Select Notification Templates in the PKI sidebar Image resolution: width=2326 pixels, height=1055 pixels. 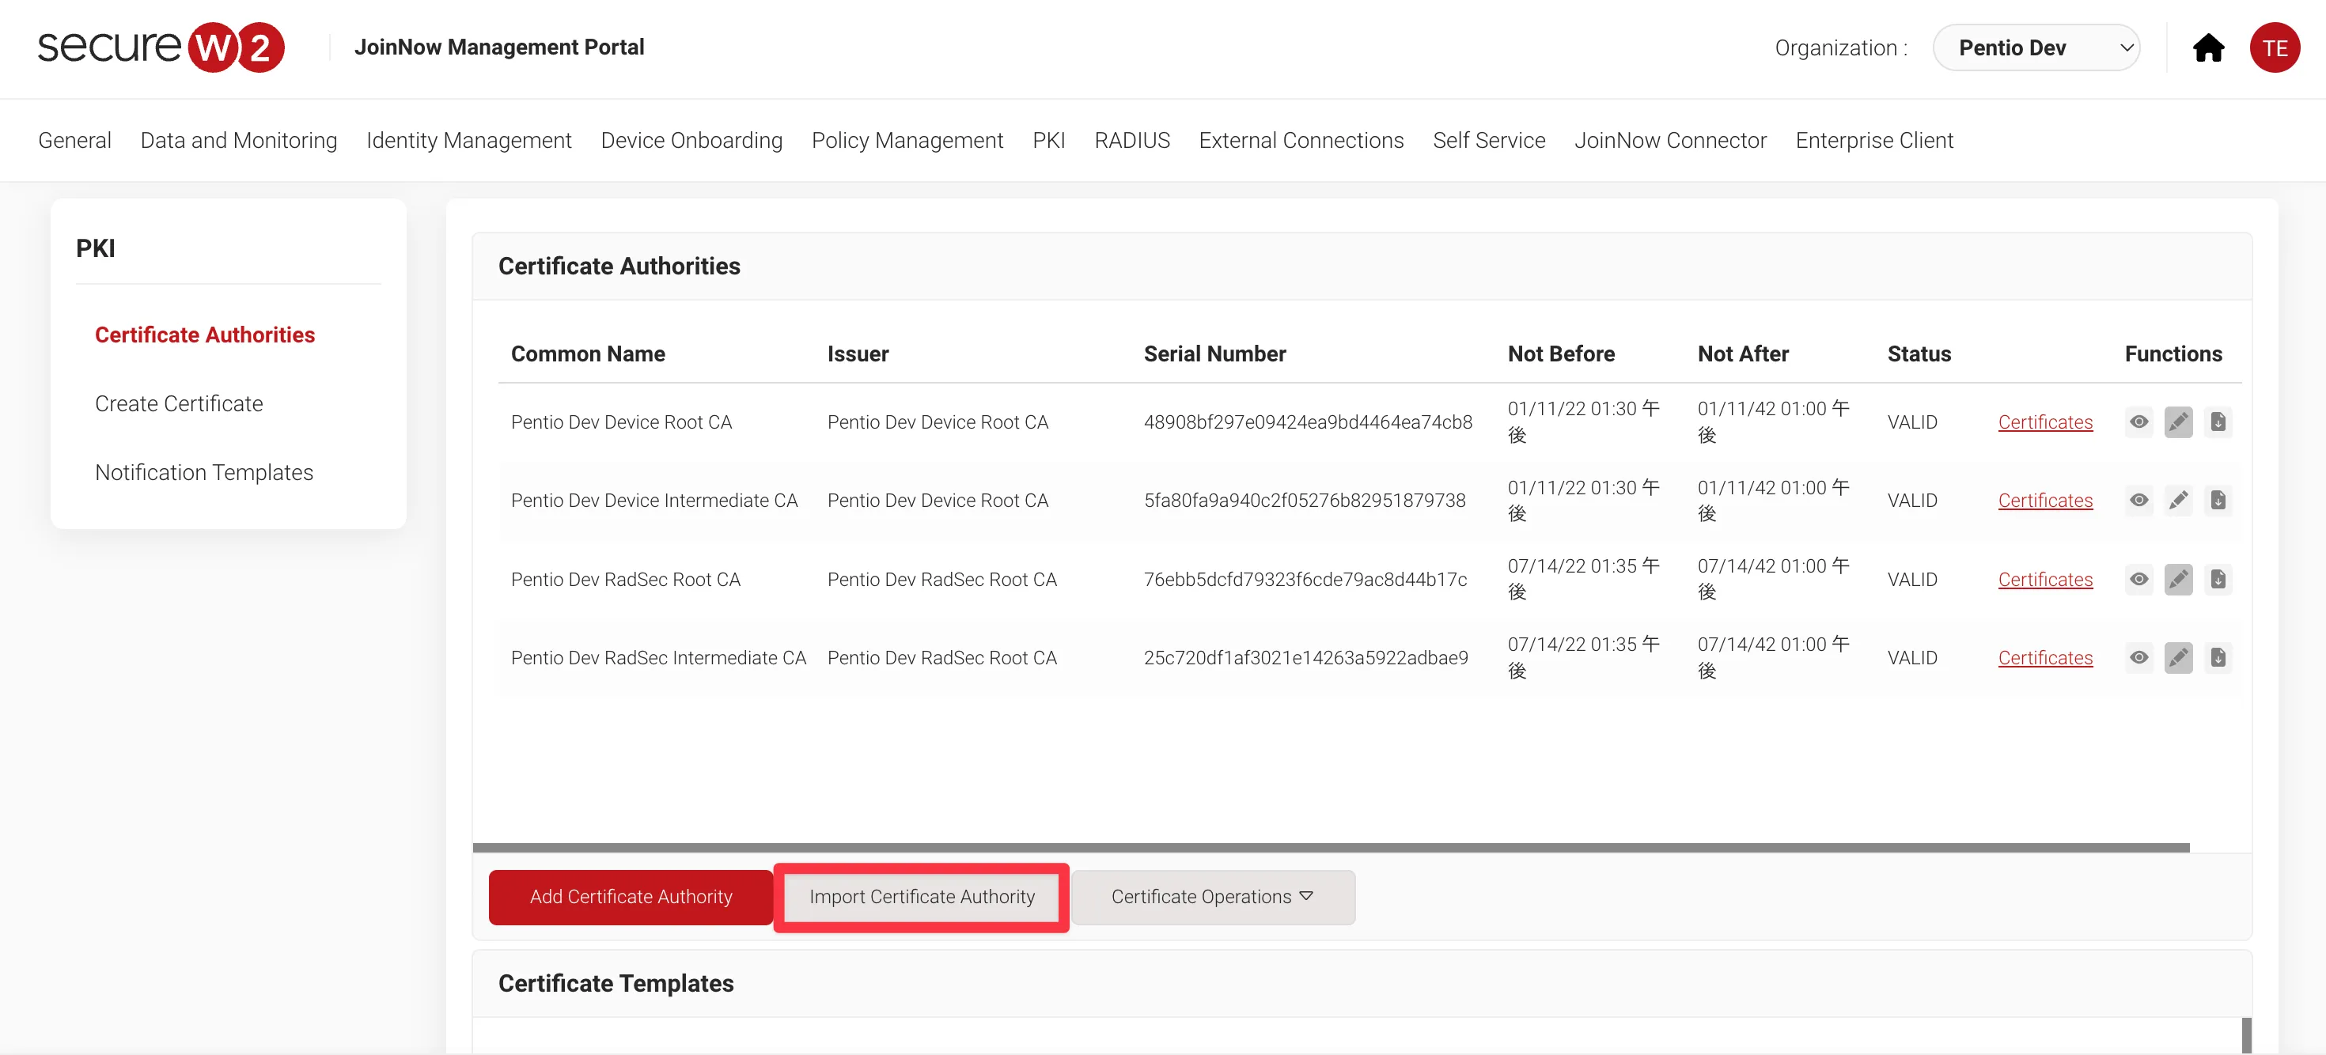point(204,472)
